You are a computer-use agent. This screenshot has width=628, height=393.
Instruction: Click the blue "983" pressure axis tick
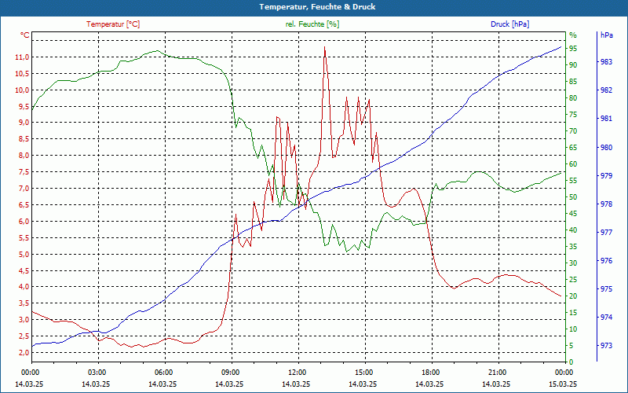coord(606,62)
